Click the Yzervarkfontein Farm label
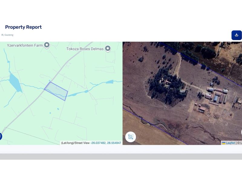Screen dimensions: 242x181 click(x=25, y=45)
